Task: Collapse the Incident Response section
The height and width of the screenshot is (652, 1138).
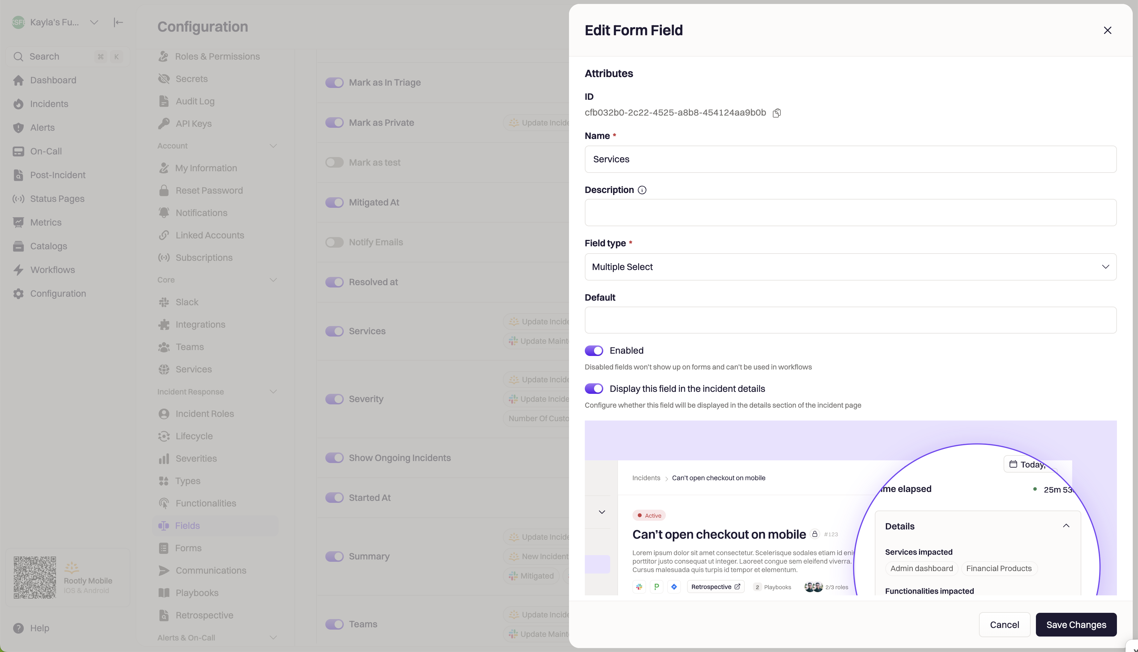Action: (273, 392)
